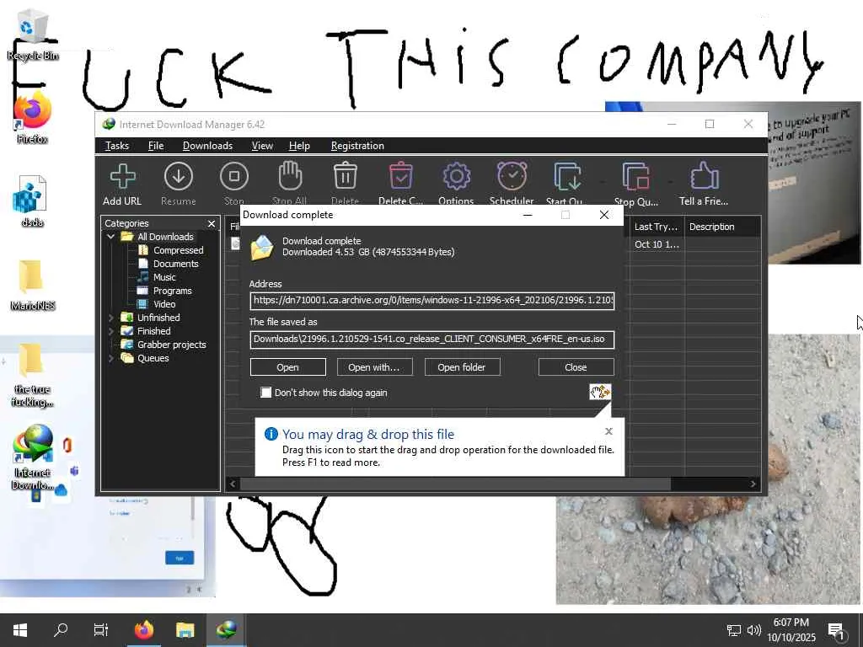The height and width of the screenshot is (647, 863).
Task: Click the Start Queue toolbar icon
Action: [567, 177]
